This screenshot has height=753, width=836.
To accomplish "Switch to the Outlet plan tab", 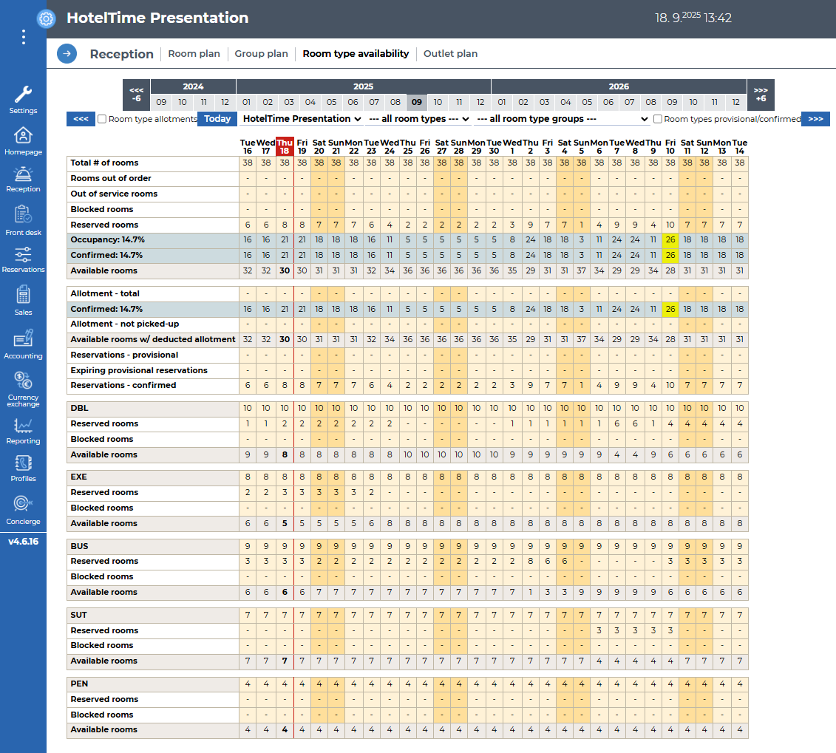I will coord(450,54).
